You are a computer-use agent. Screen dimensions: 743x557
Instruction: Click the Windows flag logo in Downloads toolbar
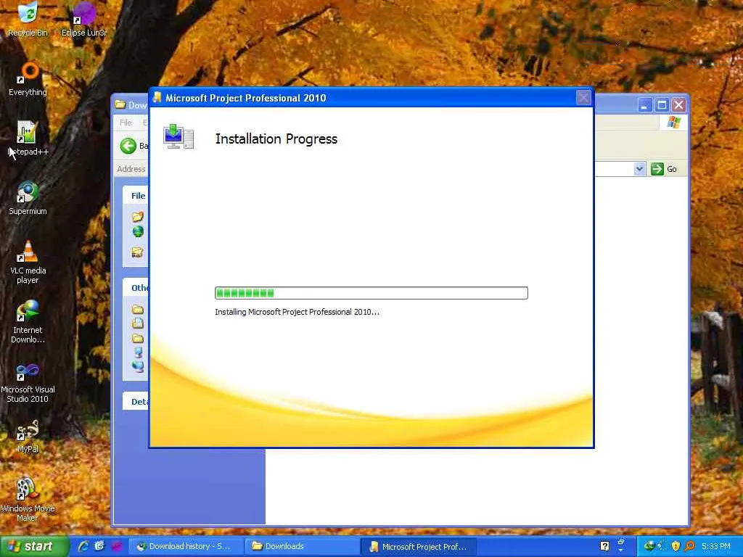[x=673, y=123]
